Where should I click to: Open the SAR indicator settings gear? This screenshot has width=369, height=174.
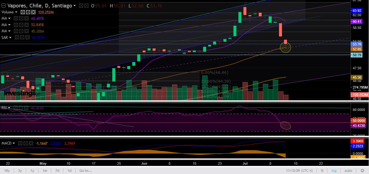click(x=22, y=37)
